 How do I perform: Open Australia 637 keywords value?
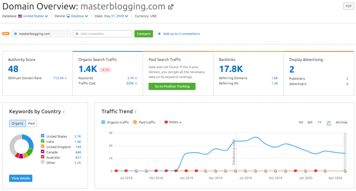78,157
